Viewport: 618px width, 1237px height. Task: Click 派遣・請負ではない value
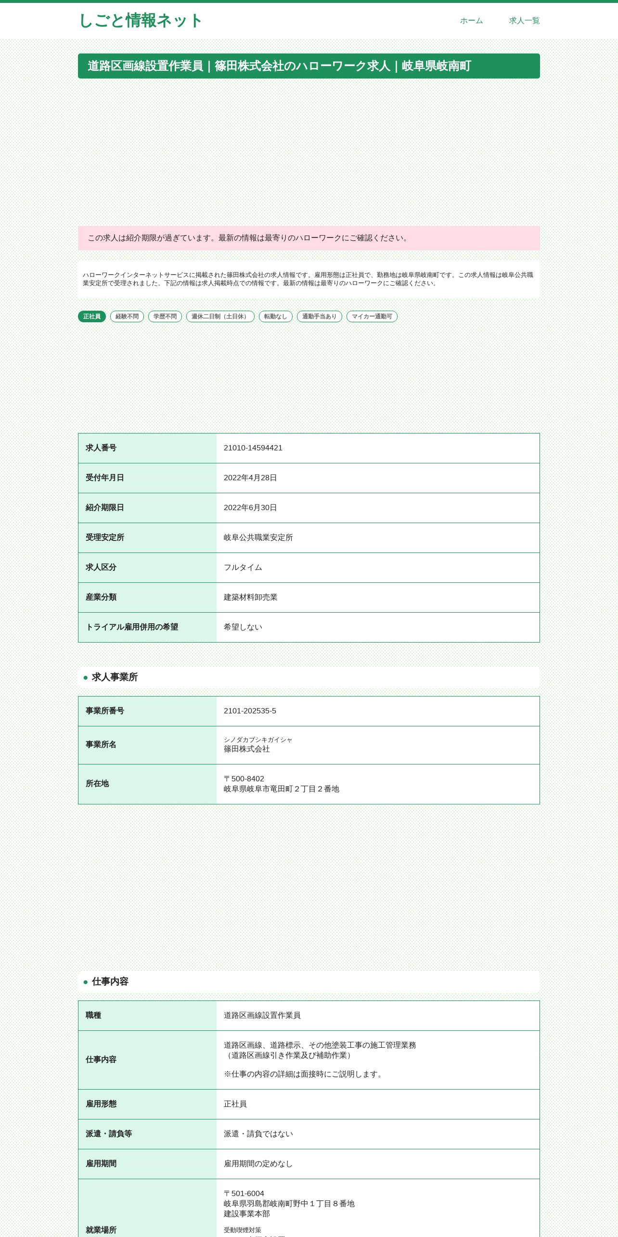[x=258, y=1134]
